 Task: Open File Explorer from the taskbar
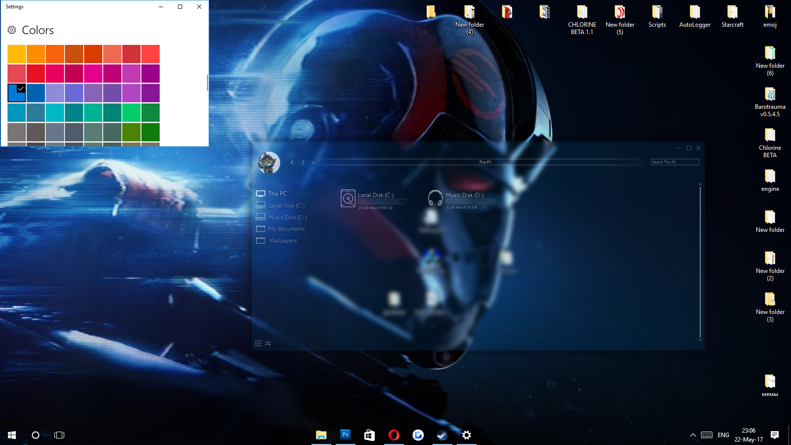click(x=321, y=435)
